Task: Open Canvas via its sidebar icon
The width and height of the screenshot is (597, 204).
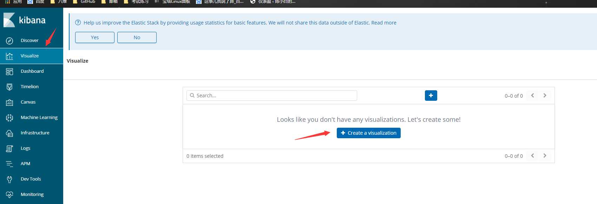Action: tap(9, 102)
